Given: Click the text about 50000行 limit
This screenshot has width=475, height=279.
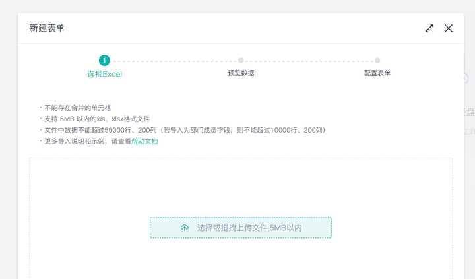Looking at the screenshot, I should [x=185, y=130].
